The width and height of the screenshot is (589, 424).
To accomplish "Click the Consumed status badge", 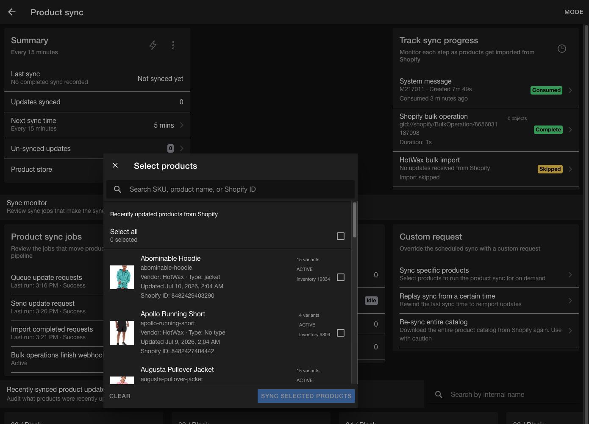I will pyautogui.click(x=546, y=90).
